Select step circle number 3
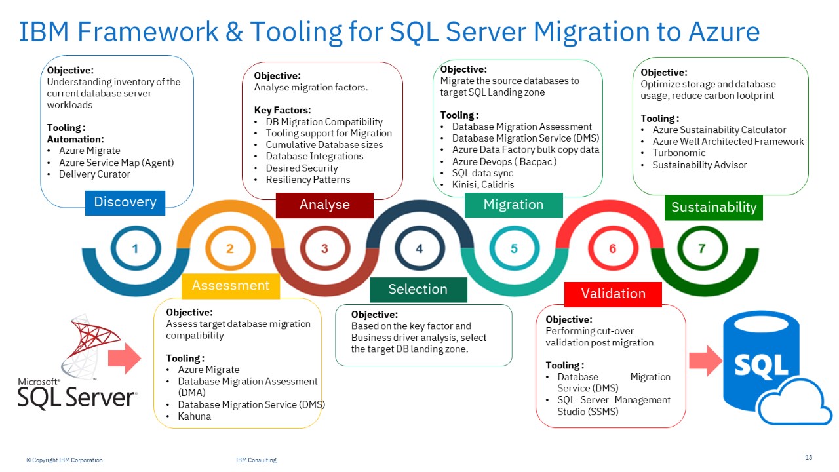 (324, 249)
